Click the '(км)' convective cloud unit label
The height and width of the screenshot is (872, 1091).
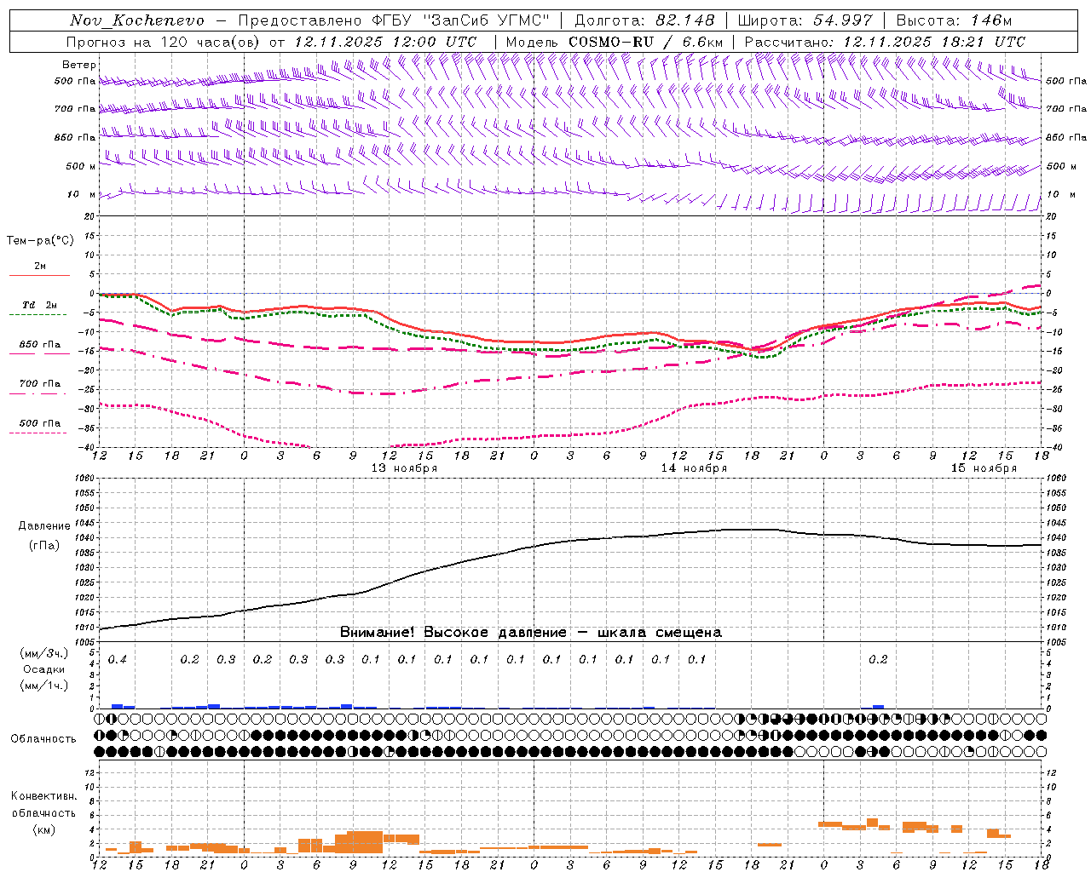[x=43, y=829]
